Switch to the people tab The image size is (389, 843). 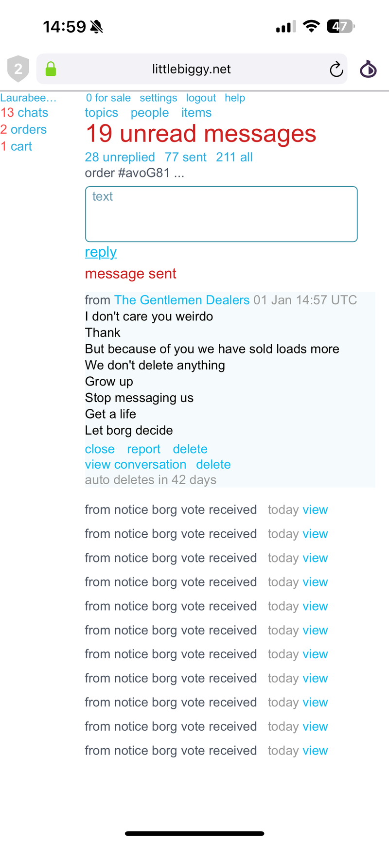click(x=150, y=113)
